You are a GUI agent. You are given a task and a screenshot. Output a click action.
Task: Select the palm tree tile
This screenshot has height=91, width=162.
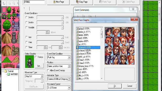tap(14, 16)
